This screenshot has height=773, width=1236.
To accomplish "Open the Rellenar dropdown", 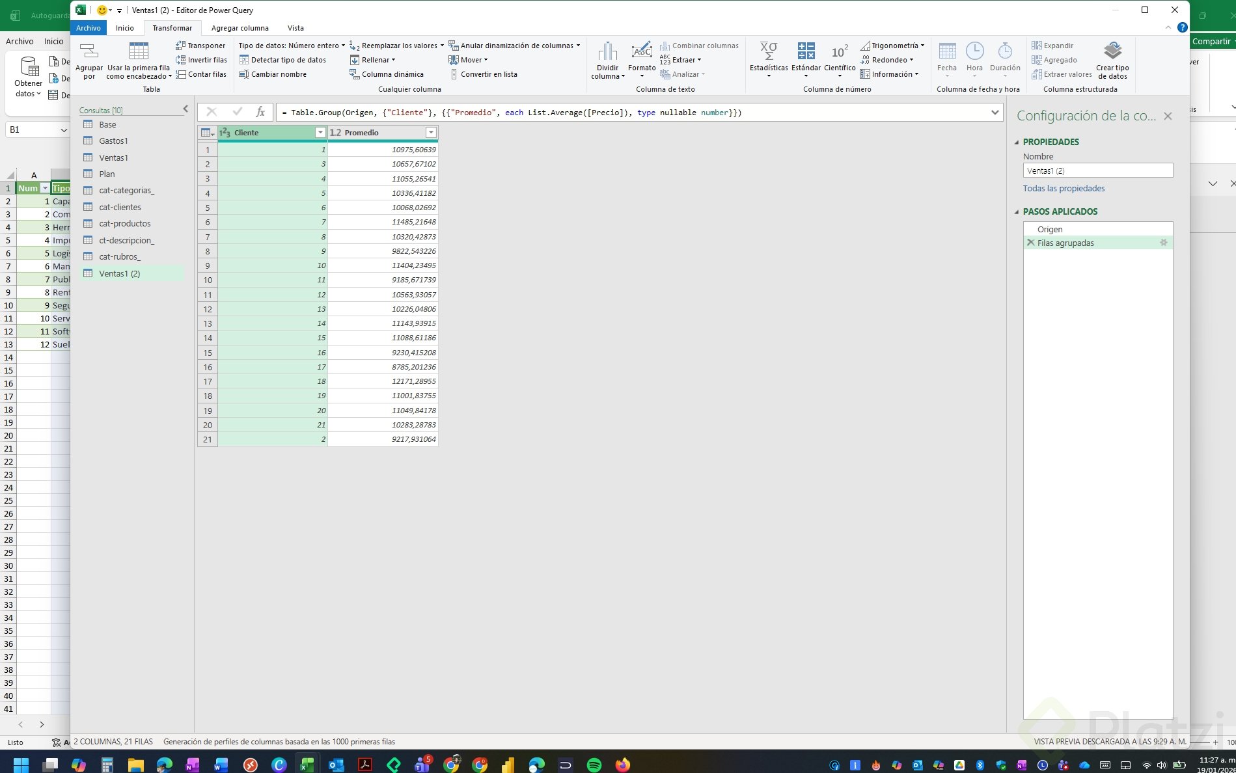I will (372, 60).
